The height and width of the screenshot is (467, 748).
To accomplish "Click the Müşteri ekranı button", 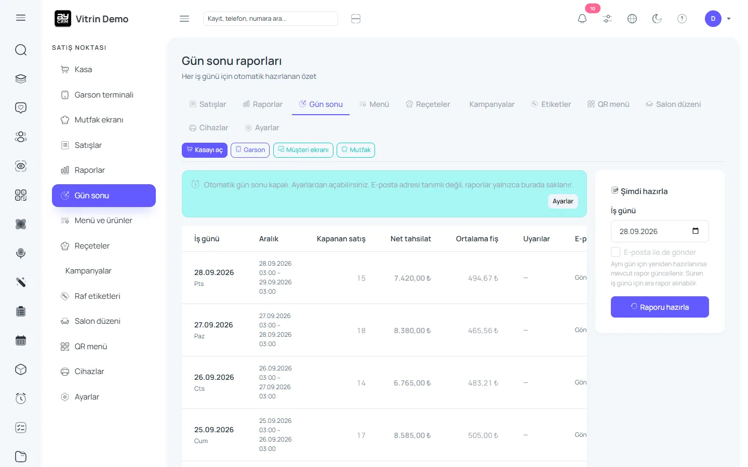I will click(303, 150).
